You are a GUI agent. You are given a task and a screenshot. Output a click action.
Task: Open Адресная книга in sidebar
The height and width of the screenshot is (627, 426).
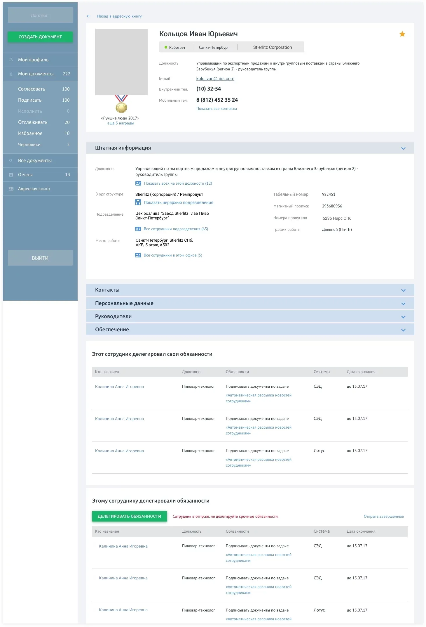pyautogui.click(x=40, y=189)
